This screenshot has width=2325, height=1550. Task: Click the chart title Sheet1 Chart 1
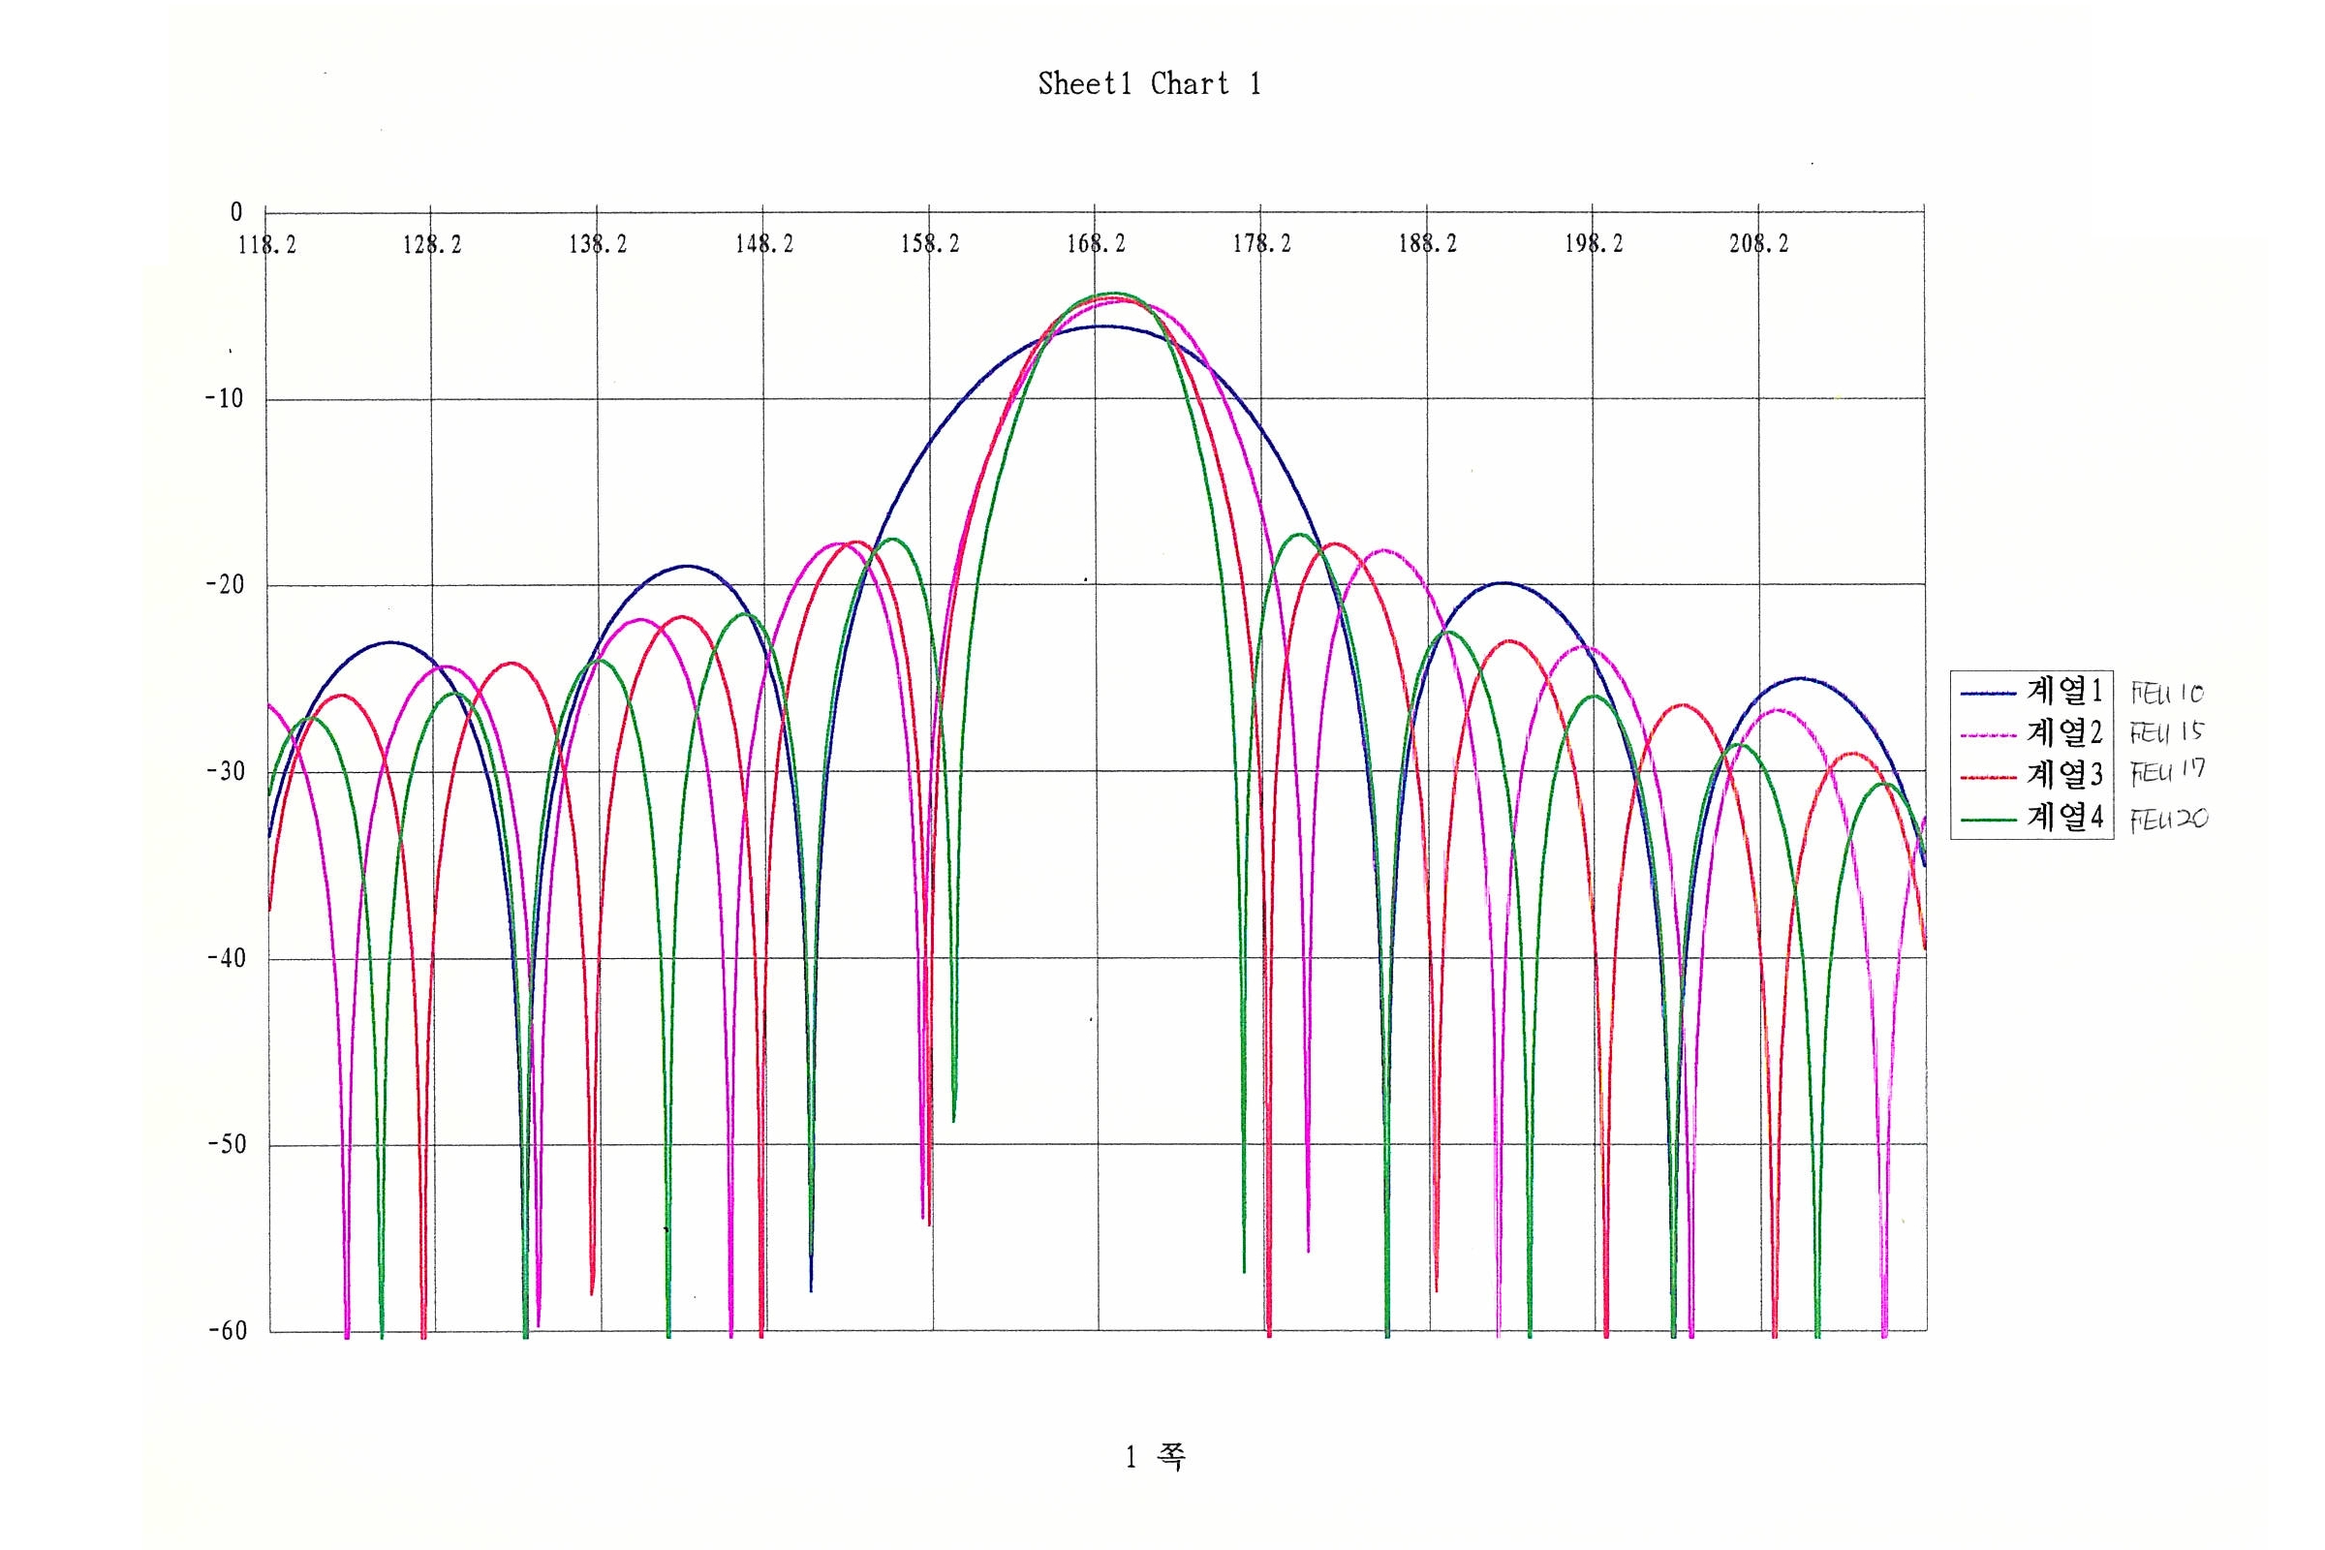1149,84
